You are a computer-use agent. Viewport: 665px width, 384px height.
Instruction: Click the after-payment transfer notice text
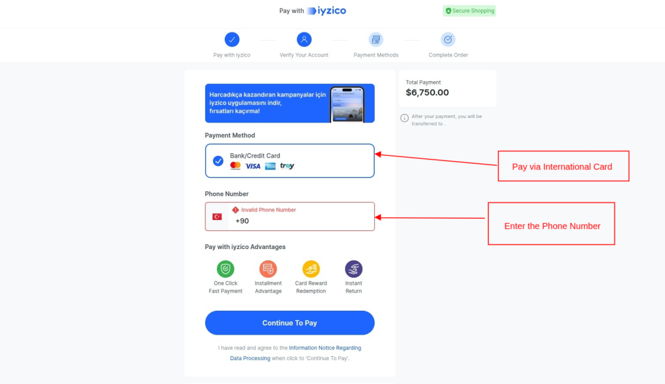[x=447, y=120]
